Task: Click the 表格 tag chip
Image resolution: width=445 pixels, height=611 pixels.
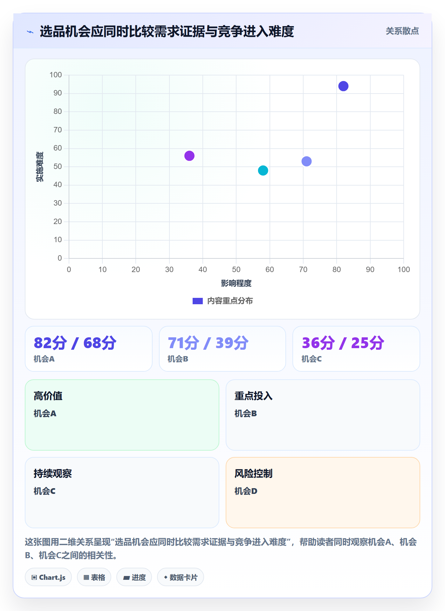Action: [x=94, y=577]
